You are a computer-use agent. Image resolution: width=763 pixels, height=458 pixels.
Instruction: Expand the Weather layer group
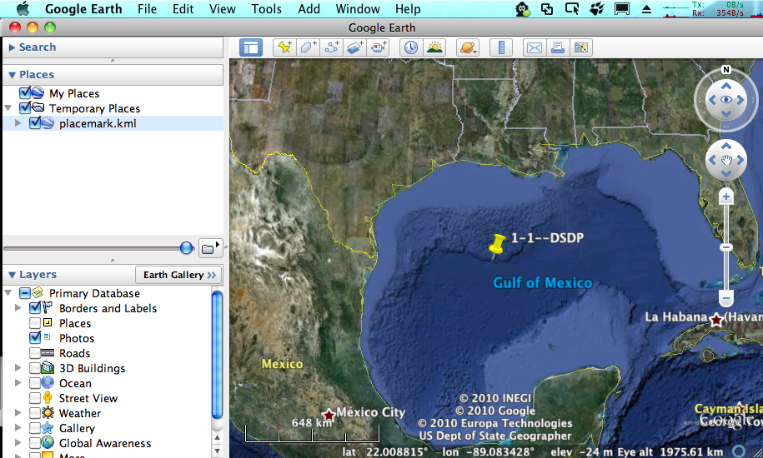tap(18, 413)
